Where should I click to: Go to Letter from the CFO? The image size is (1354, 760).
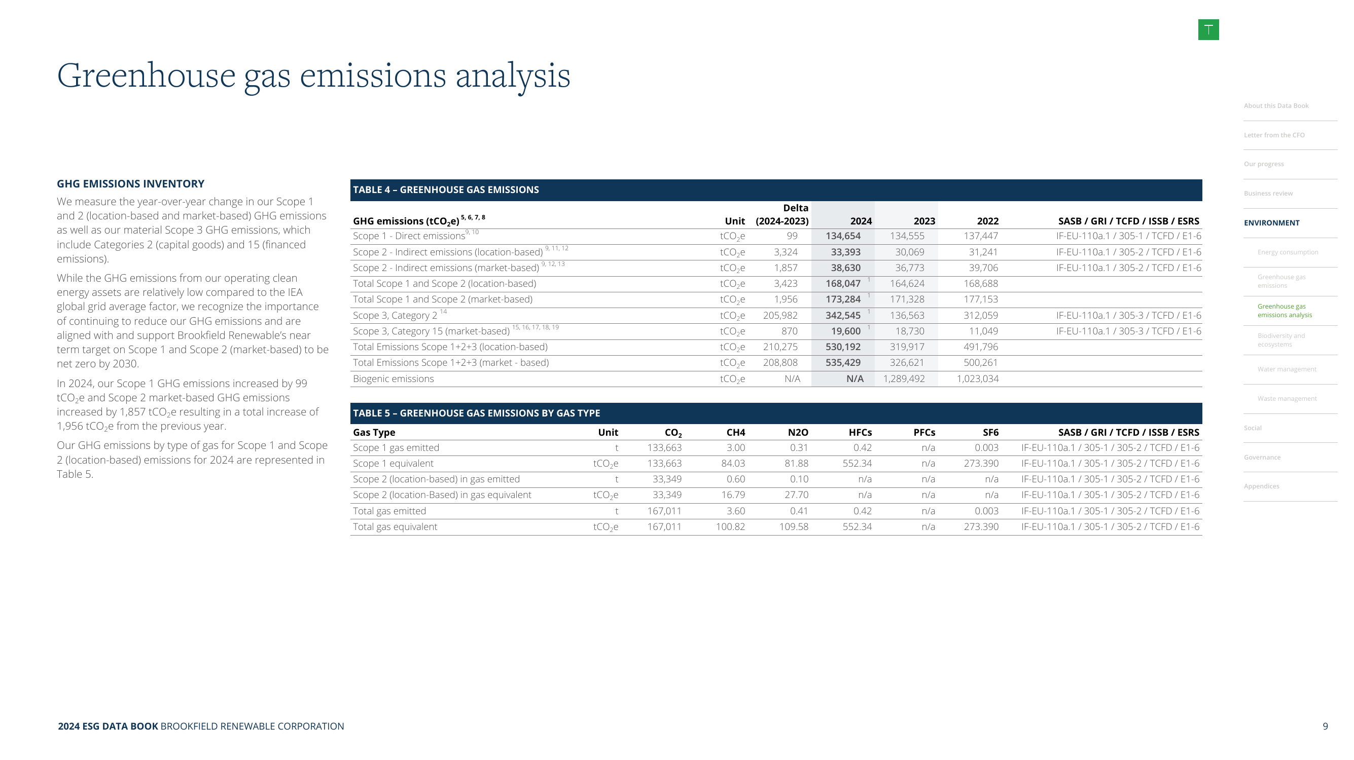1273,135
